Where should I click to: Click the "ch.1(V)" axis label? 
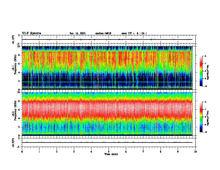click(13, 39)
